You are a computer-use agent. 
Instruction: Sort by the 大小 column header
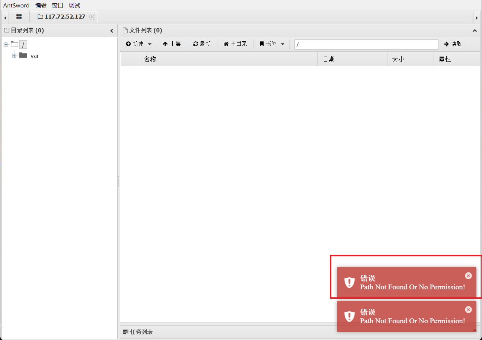coord(411,59)
